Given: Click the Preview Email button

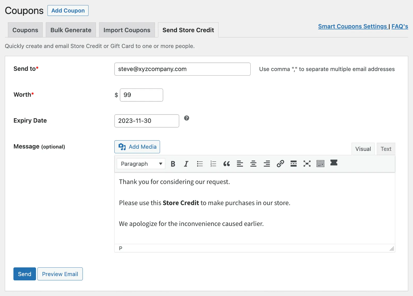Looking at the screenshot, I should tap(60, 274).
